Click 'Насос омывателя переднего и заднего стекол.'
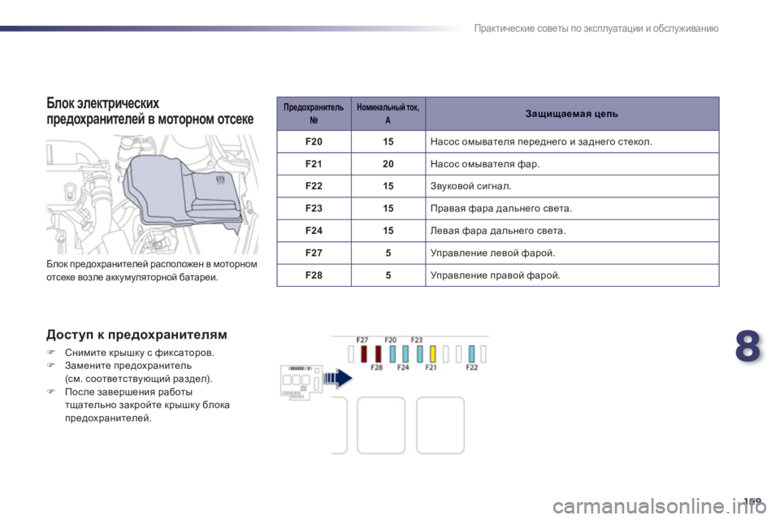This screenshot has height=520, width=780. tap(541, 142)
